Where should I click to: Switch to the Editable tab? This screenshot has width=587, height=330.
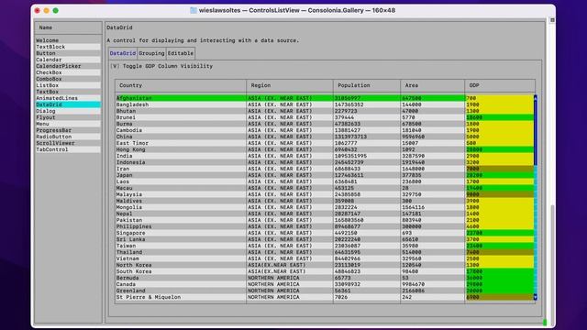coord(181,53)
